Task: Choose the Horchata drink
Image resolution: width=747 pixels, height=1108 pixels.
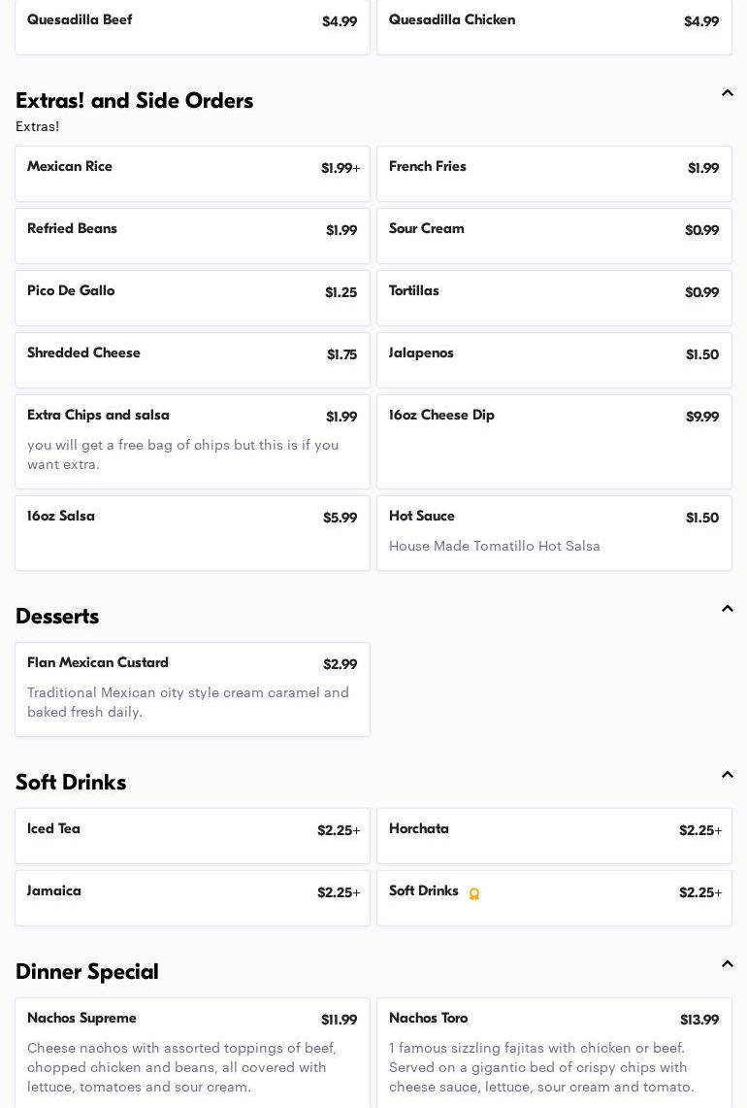Action: (554, 836)
